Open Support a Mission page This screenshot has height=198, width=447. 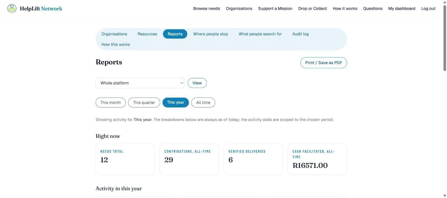[x=275, y=8]
